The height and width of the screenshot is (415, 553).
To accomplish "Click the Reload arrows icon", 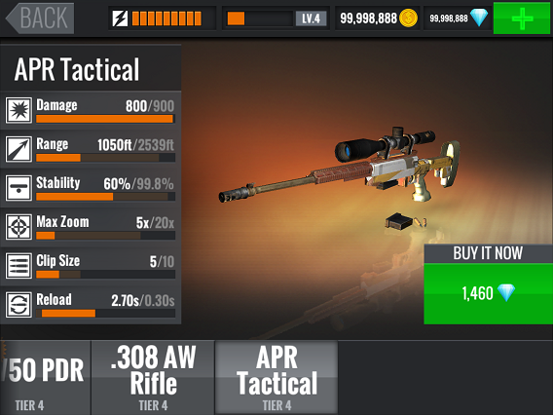I will pyautogui.click(x=18, y=304).
